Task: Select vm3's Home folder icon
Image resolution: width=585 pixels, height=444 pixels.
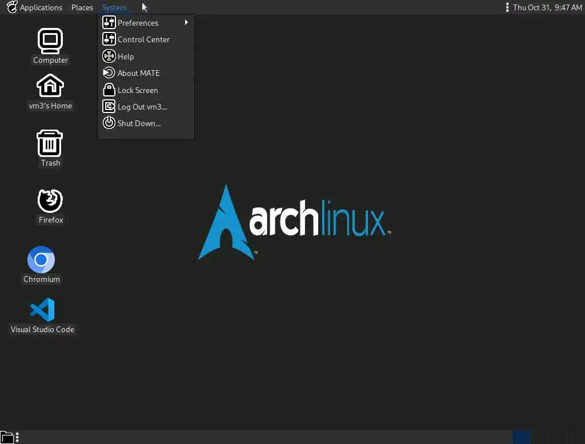Action: (50, 86)
